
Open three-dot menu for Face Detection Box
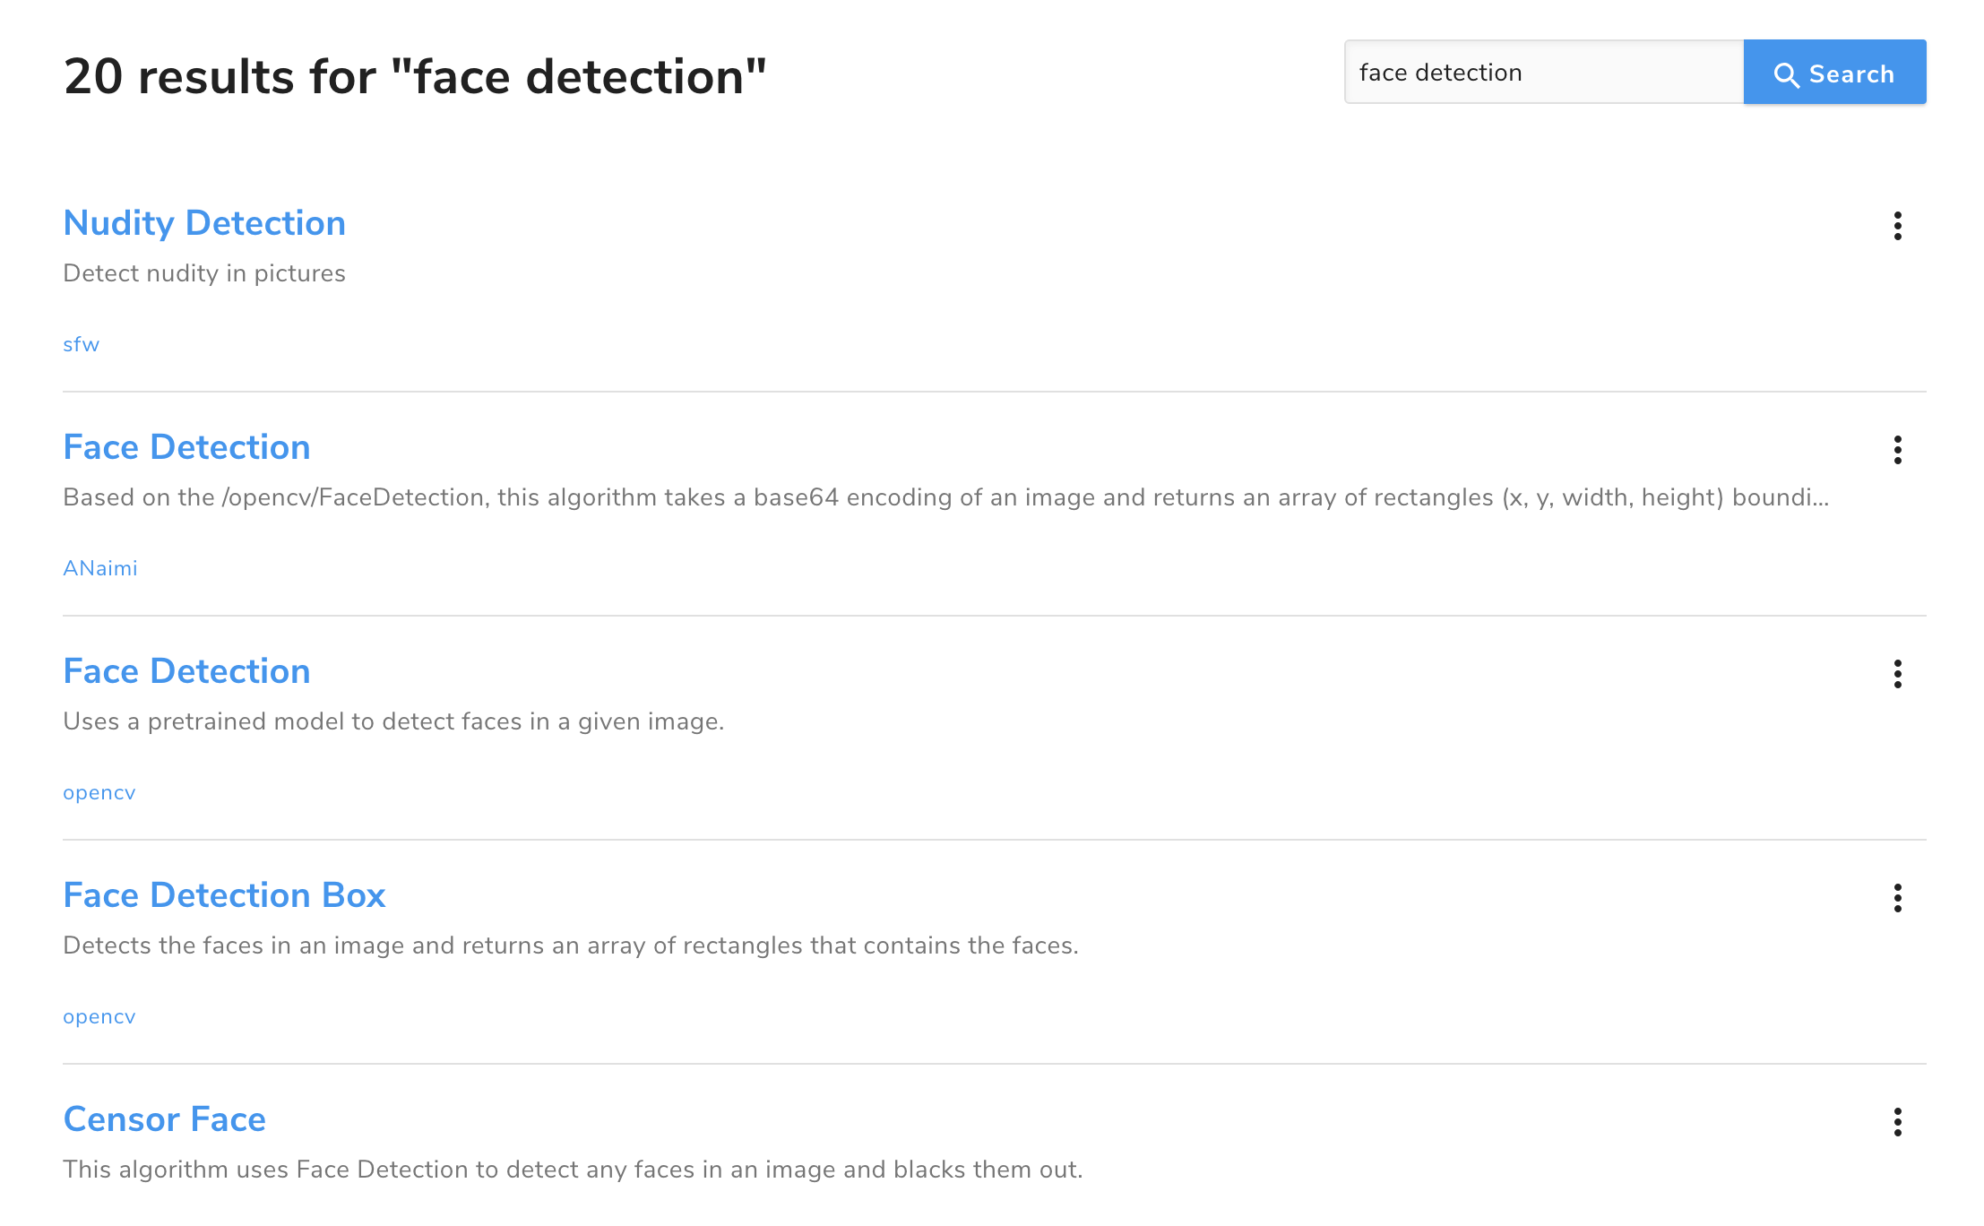(1897, 898)
